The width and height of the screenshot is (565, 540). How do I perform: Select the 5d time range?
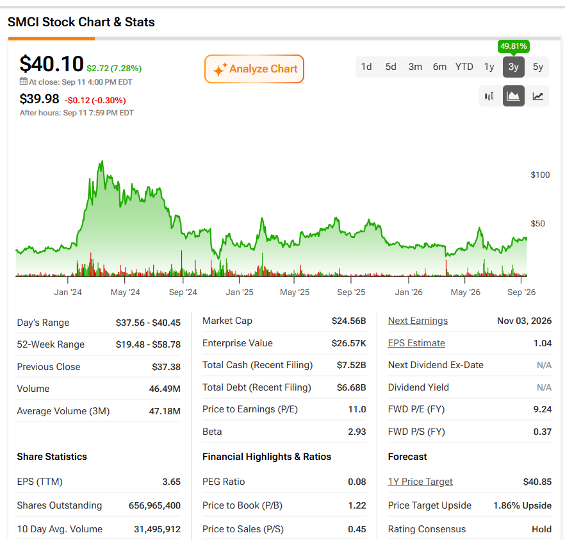tap(391, 67)
